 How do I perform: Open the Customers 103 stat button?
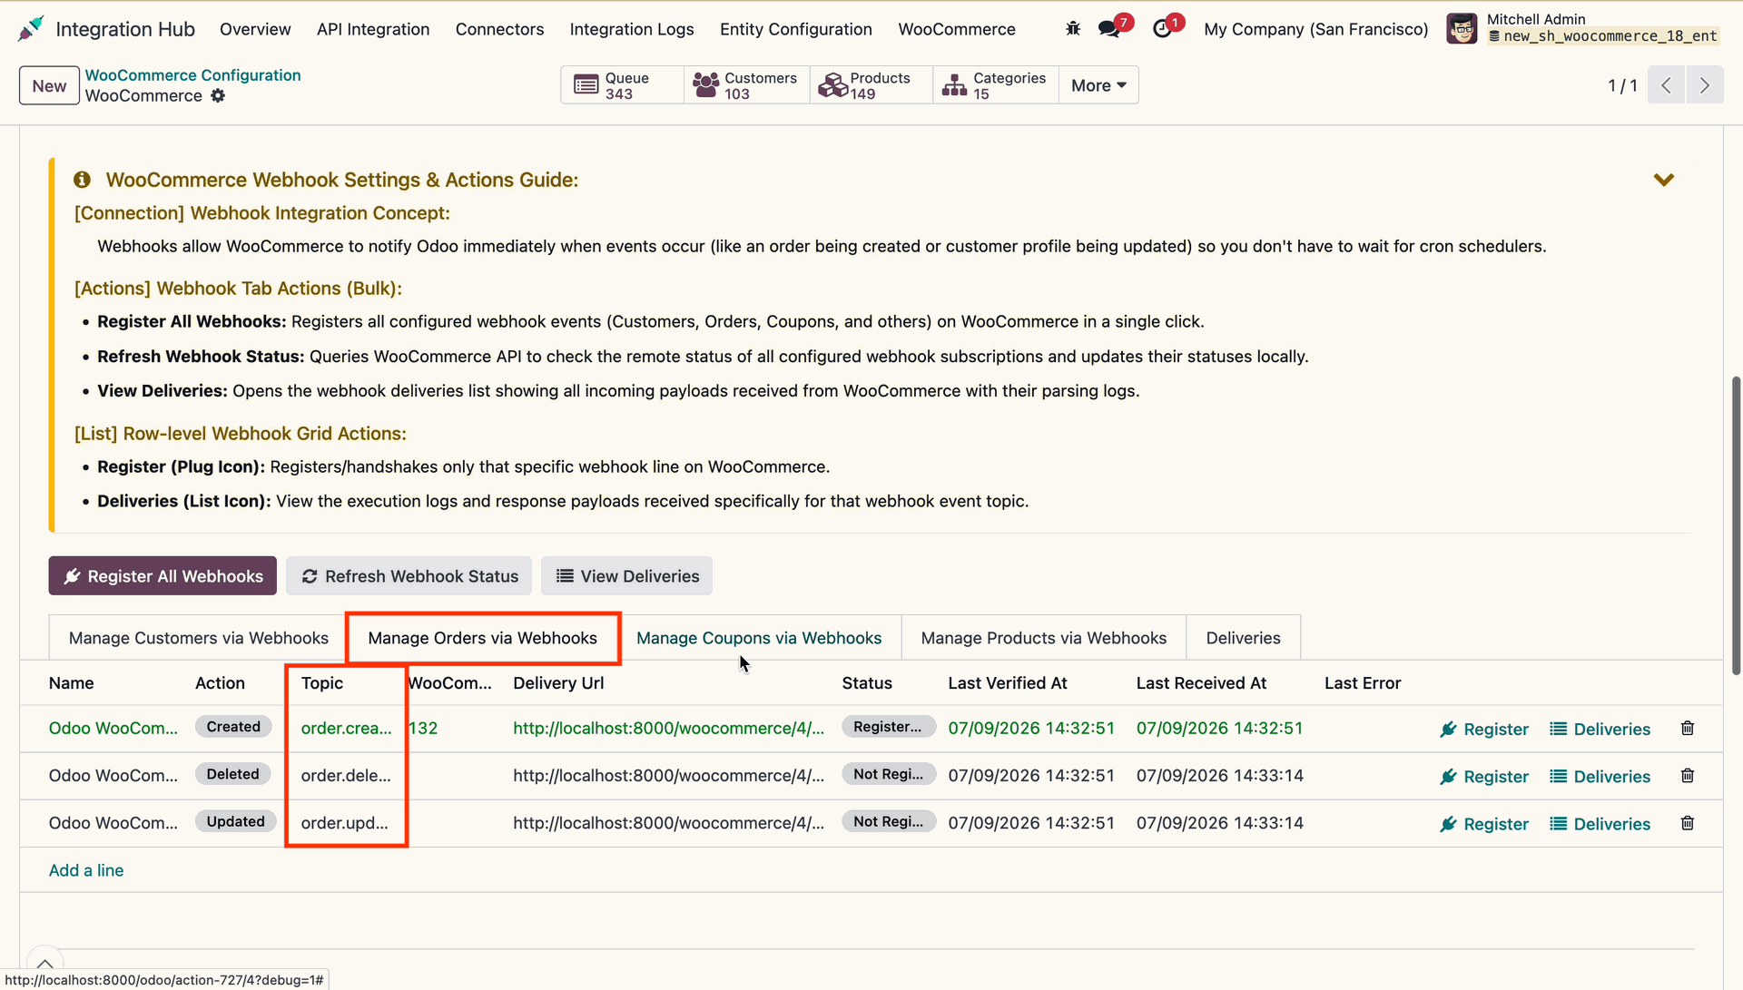[746, 85]
